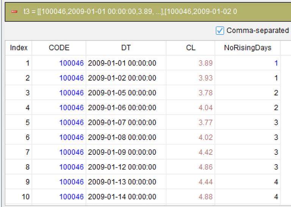
Task: Click the CL column header
Action: point(191,48)
